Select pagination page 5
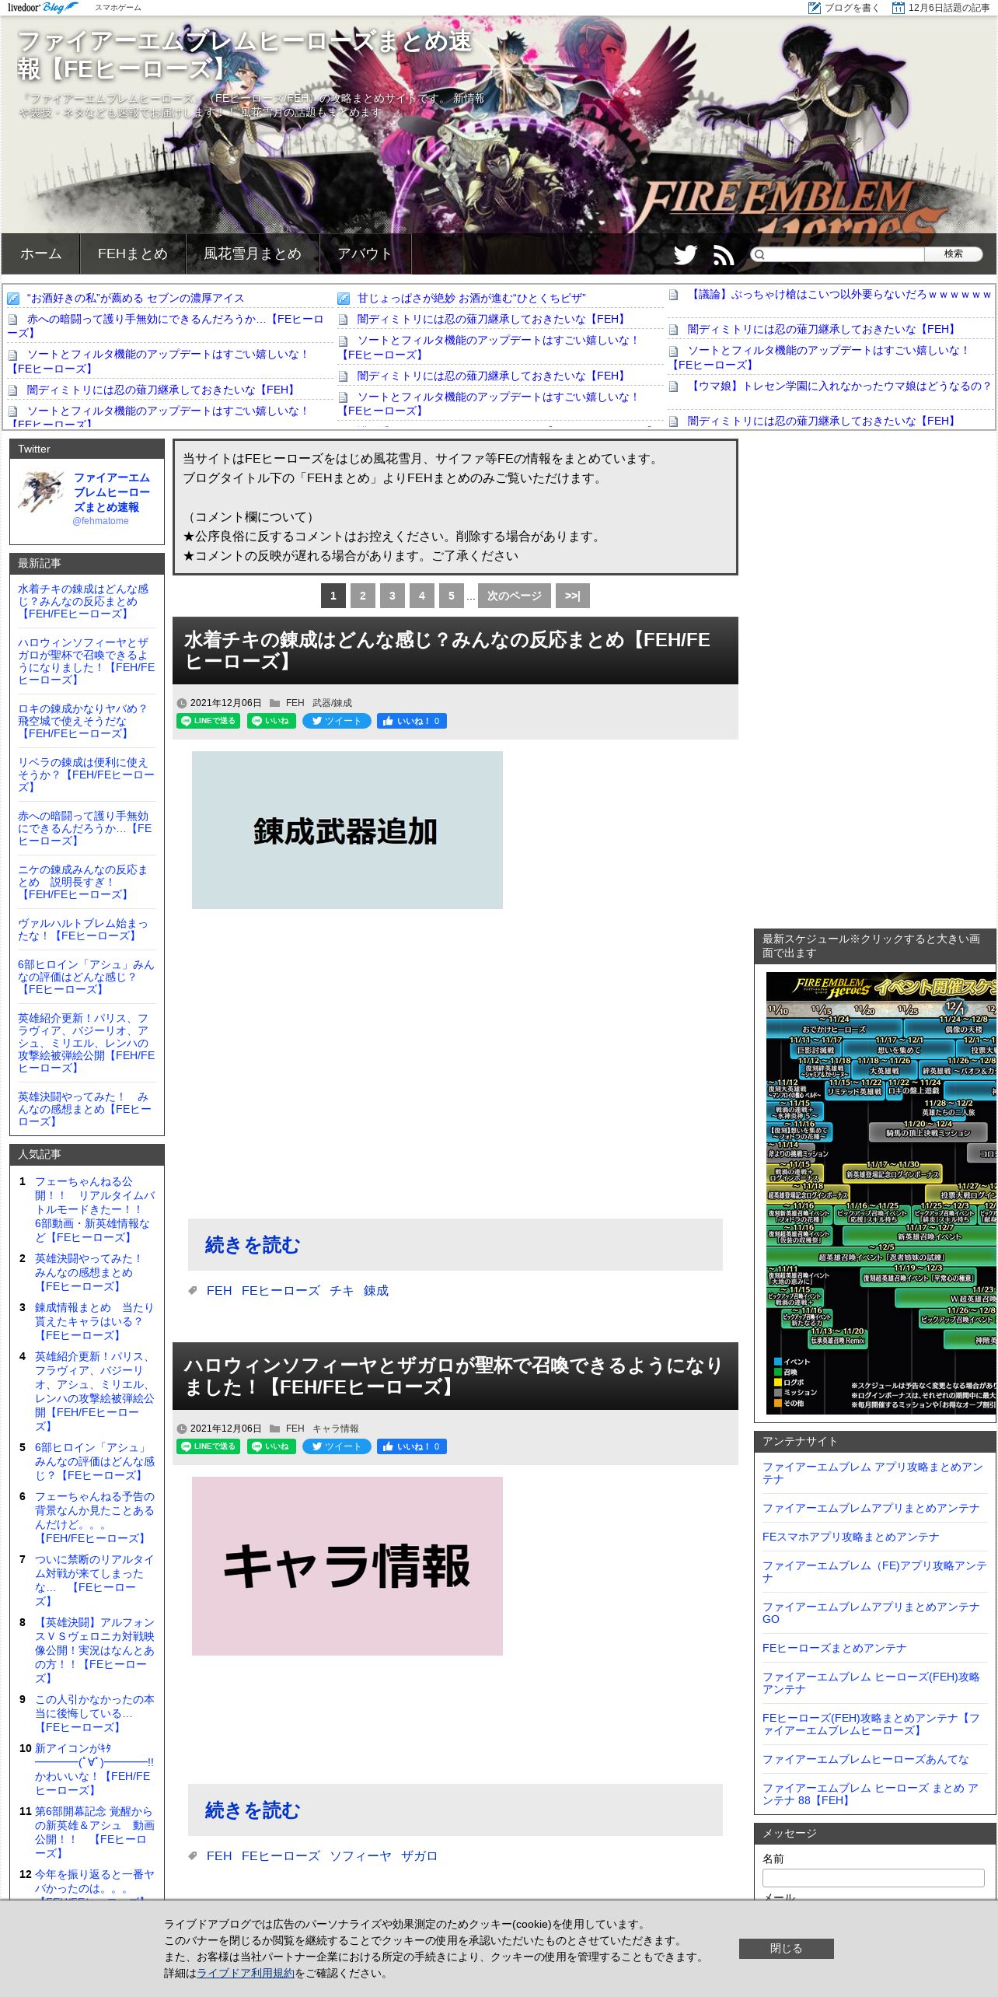998x1997 pixels. pyautogui.click(x=452, y=596)
